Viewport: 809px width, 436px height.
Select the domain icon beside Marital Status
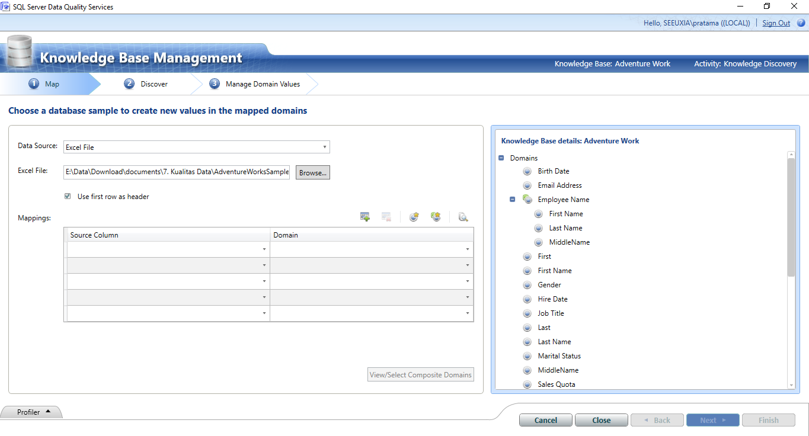(527, 356)
